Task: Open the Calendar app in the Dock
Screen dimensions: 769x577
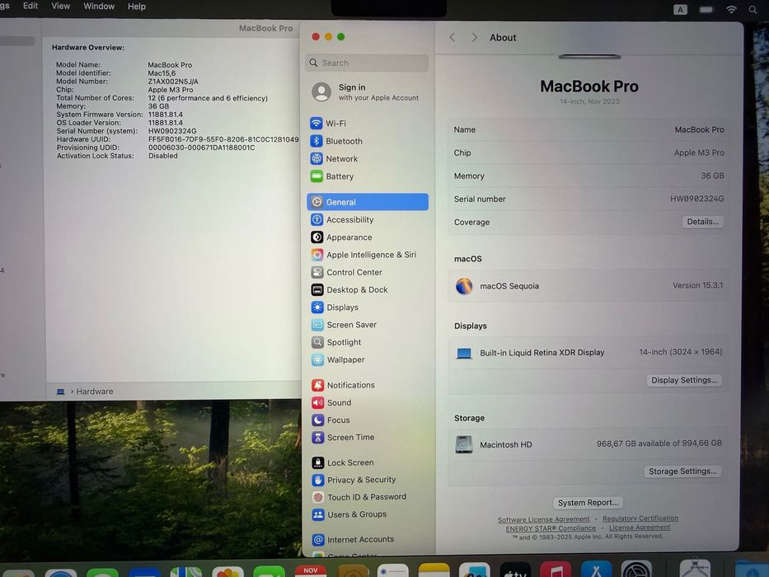Action: [x=311, y=570]
